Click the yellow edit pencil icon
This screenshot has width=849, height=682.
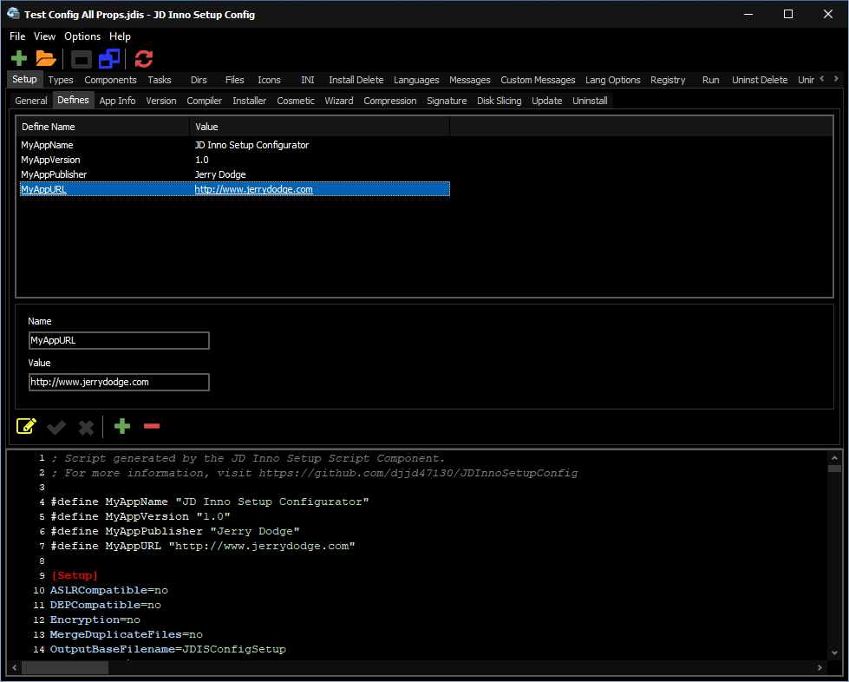[x=27, y=426]
